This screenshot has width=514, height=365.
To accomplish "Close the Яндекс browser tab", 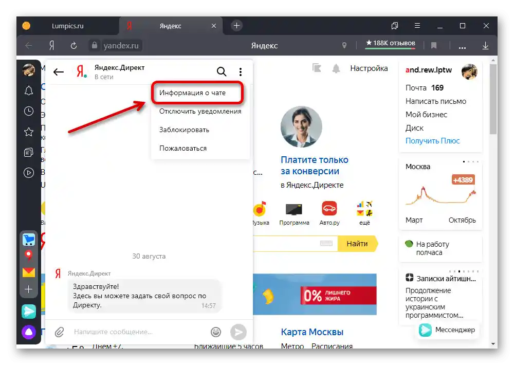I will pos(214,26).
